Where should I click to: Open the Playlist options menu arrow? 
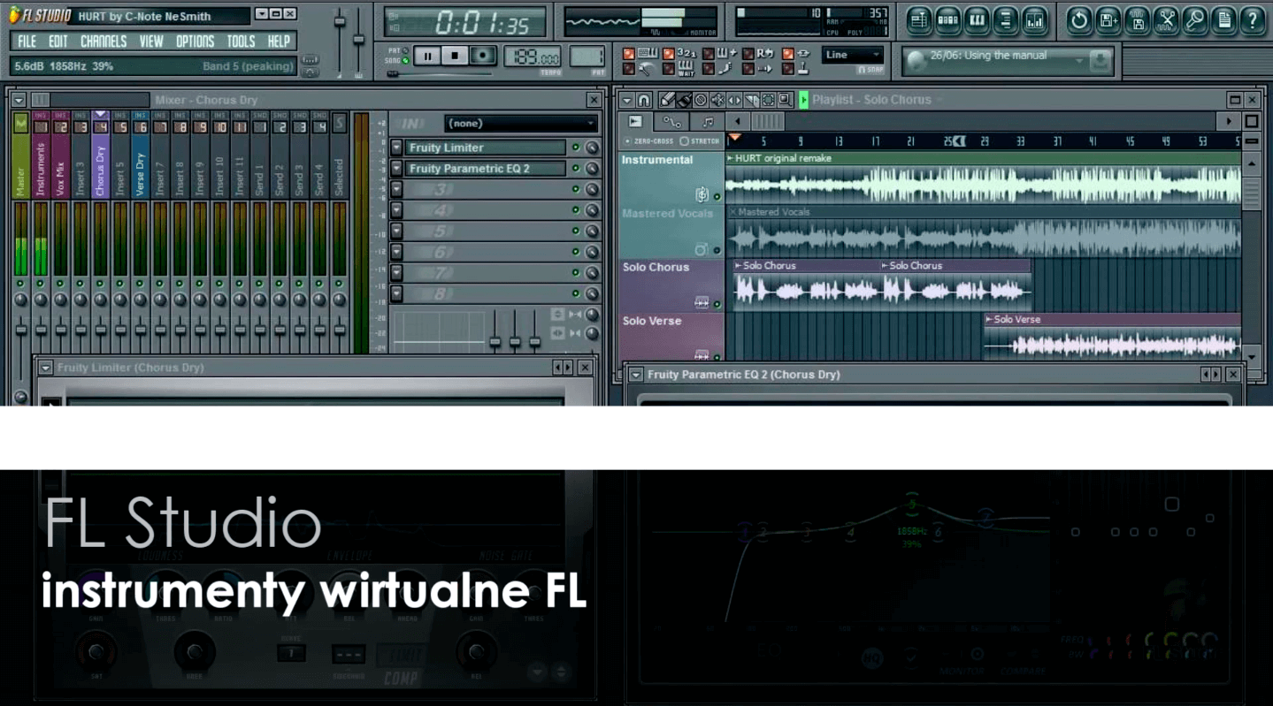pyautogui.click(x=627, y=100)
